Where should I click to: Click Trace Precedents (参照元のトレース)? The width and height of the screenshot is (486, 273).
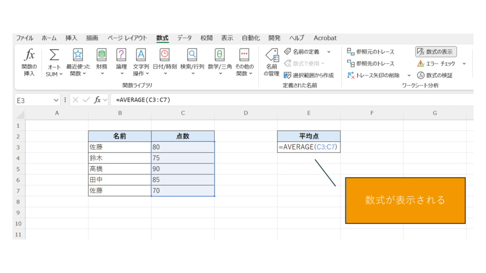(371, 52)
